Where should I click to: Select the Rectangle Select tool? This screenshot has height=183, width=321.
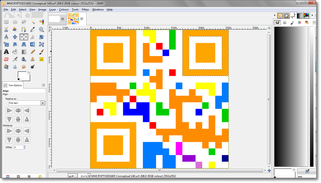[6, 22]
